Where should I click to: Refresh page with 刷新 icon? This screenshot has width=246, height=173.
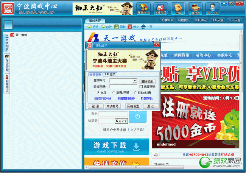(x=120, y=27)
